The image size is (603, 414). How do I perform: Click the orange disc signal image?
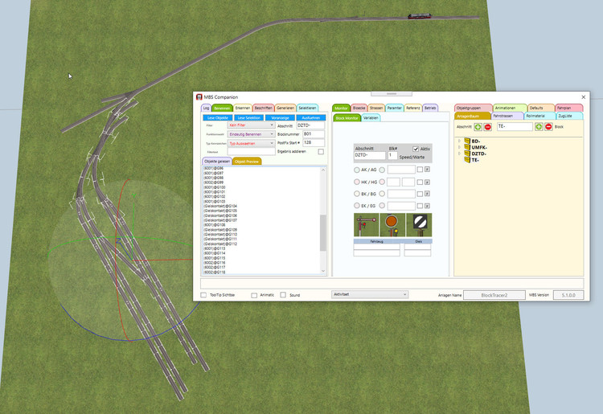pos(391,224)
